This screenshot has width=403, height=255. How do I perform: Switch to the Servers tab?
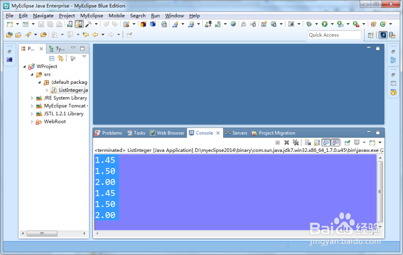[236, 133]
